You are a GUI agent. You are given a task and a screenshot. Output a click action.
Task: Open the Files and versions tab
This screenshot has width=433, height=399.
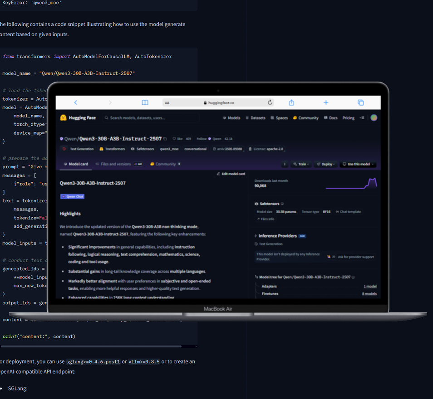(119, 164)
